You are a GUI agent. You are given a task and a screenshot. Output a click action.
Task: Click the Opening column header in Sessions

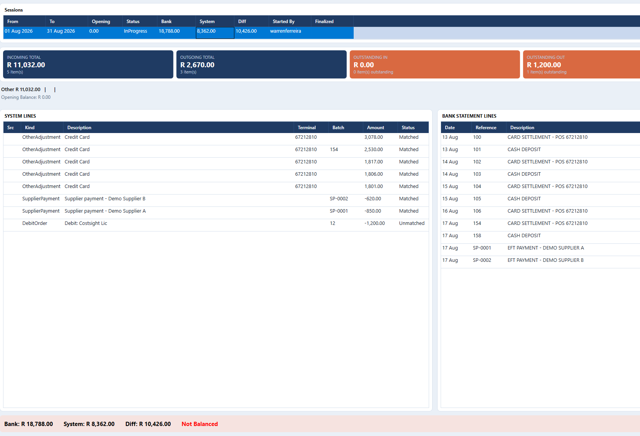coord(105,22)
